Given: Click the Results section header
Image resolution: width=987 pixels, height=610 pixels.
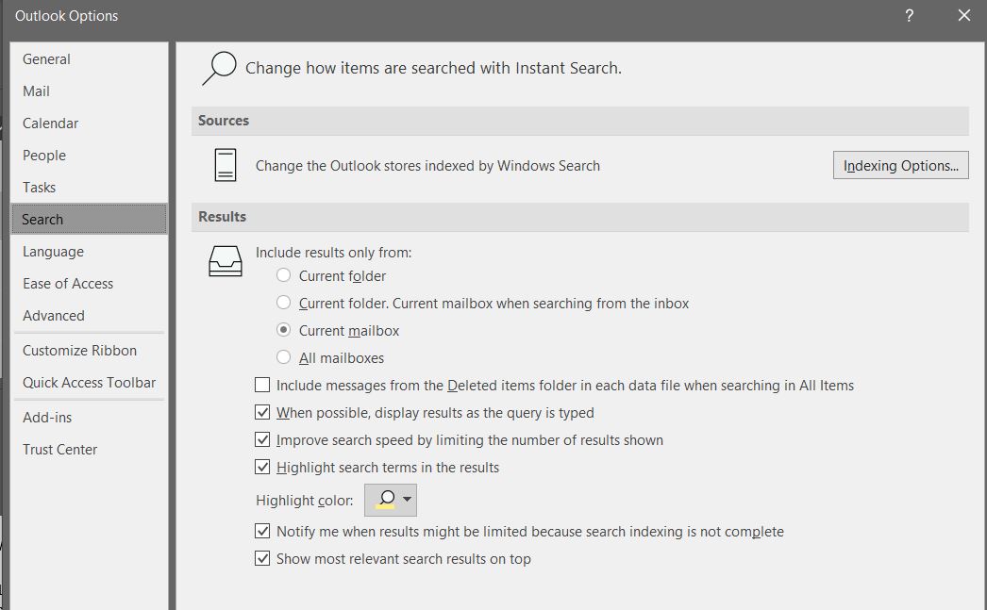Looking at the screenshot, I should 579,217.
